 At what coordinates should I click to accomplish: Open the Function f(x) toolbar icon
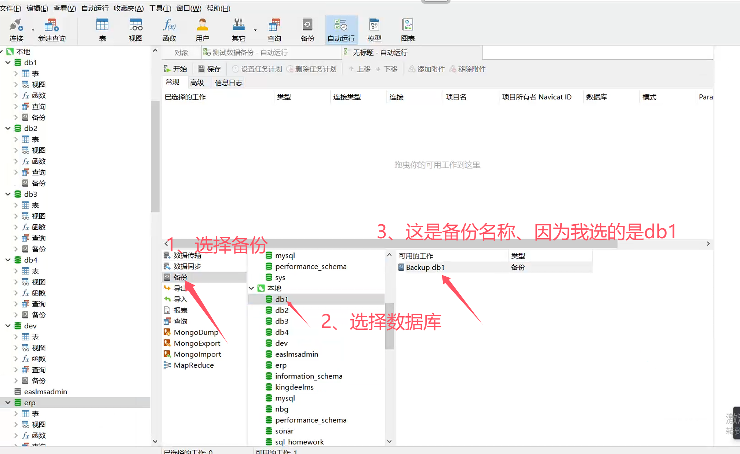coord(169,30)
